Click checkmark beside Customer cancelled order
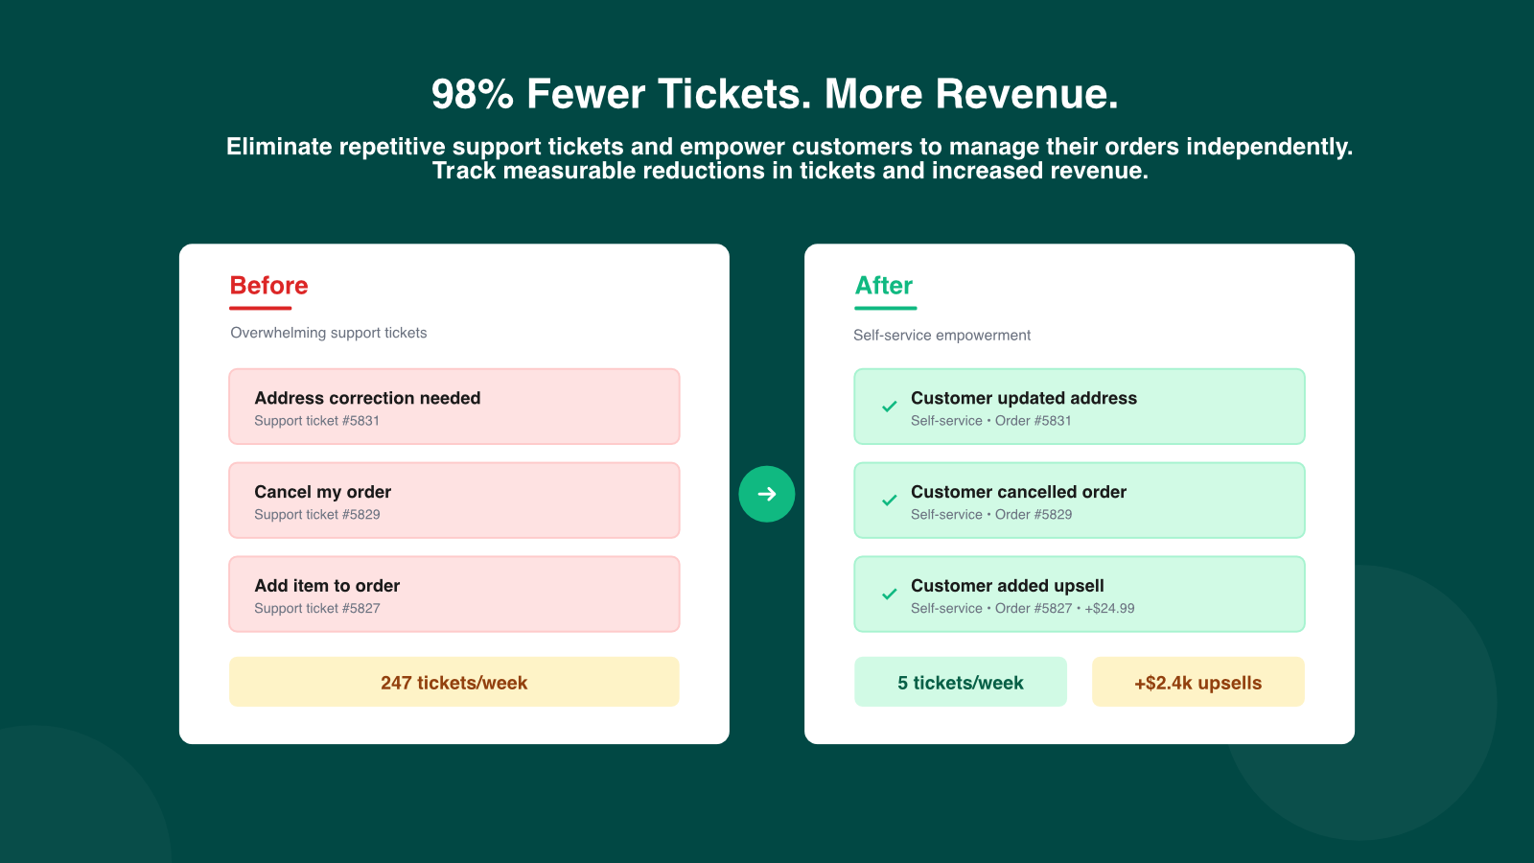Image resolution: width=1534 pixels, height=863 pixels. click(890, 501)
